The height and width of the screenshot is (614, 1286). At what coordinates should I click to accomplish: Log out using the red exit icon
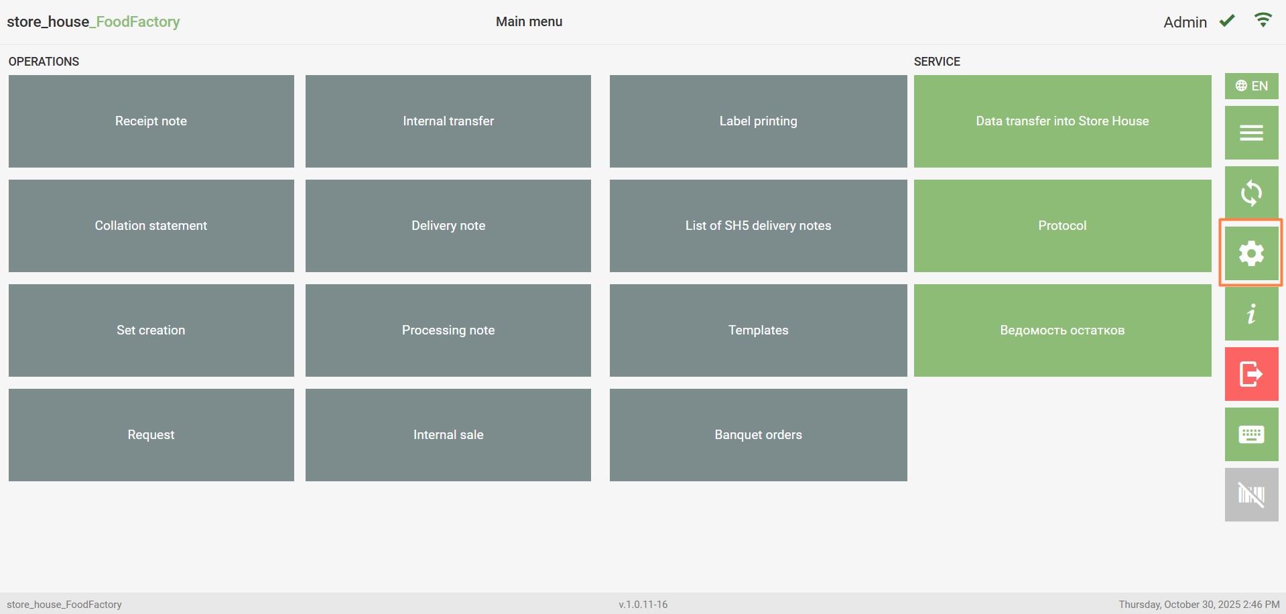click(1250, 374)
